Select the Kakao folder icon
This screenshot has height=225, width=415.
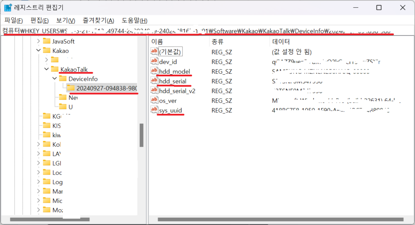point(47,50)
